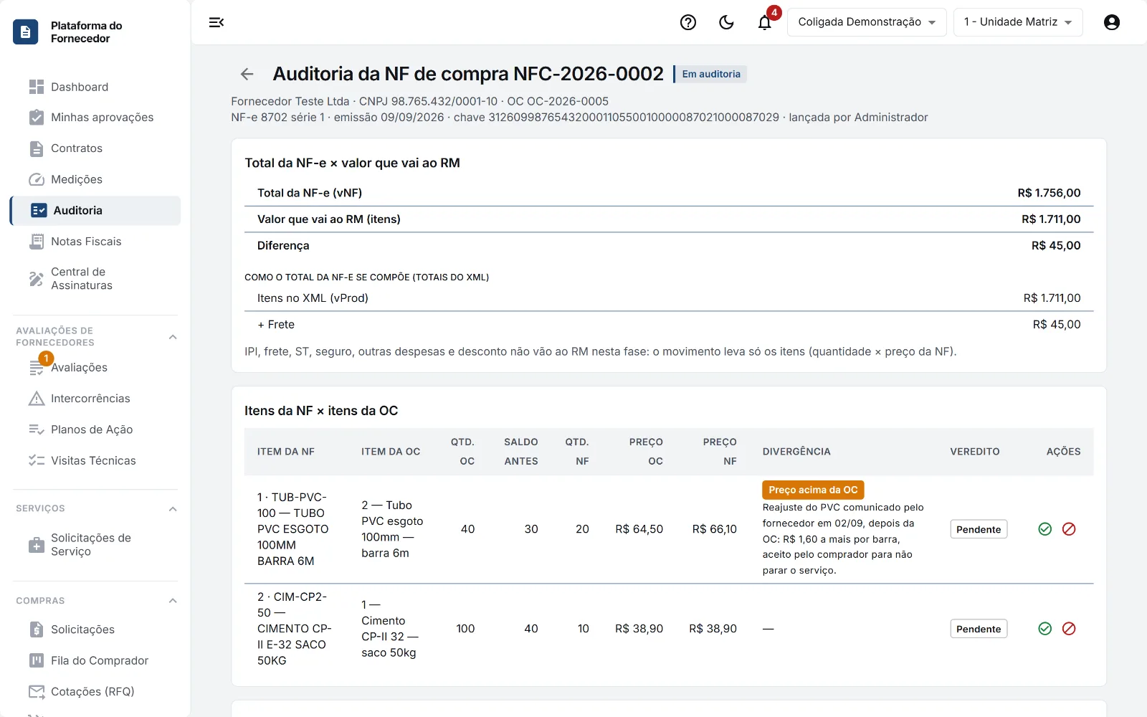Go back using the arrow icon
This screenshot has height=717, width=1147.
[247, 74]
